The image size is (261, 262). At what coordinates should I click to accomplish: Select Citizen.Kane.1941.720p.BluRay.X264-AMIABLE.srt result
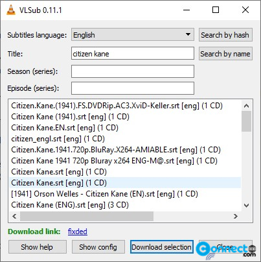coord(125,150)
